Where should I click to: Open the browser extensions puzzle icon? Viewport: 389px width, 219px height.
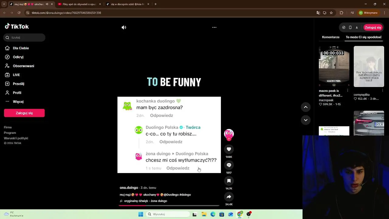point(341,13)
